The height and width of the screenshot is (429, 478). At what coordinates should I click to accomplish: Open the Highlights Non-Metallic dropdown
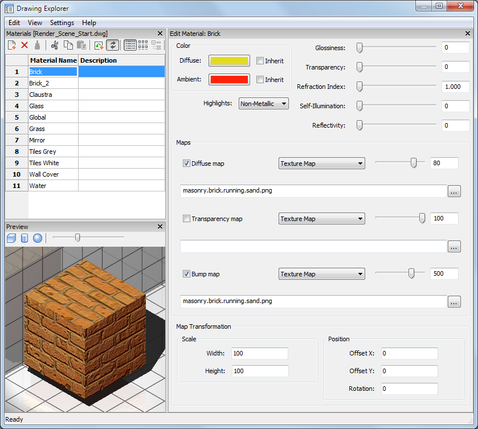point(264,104)
